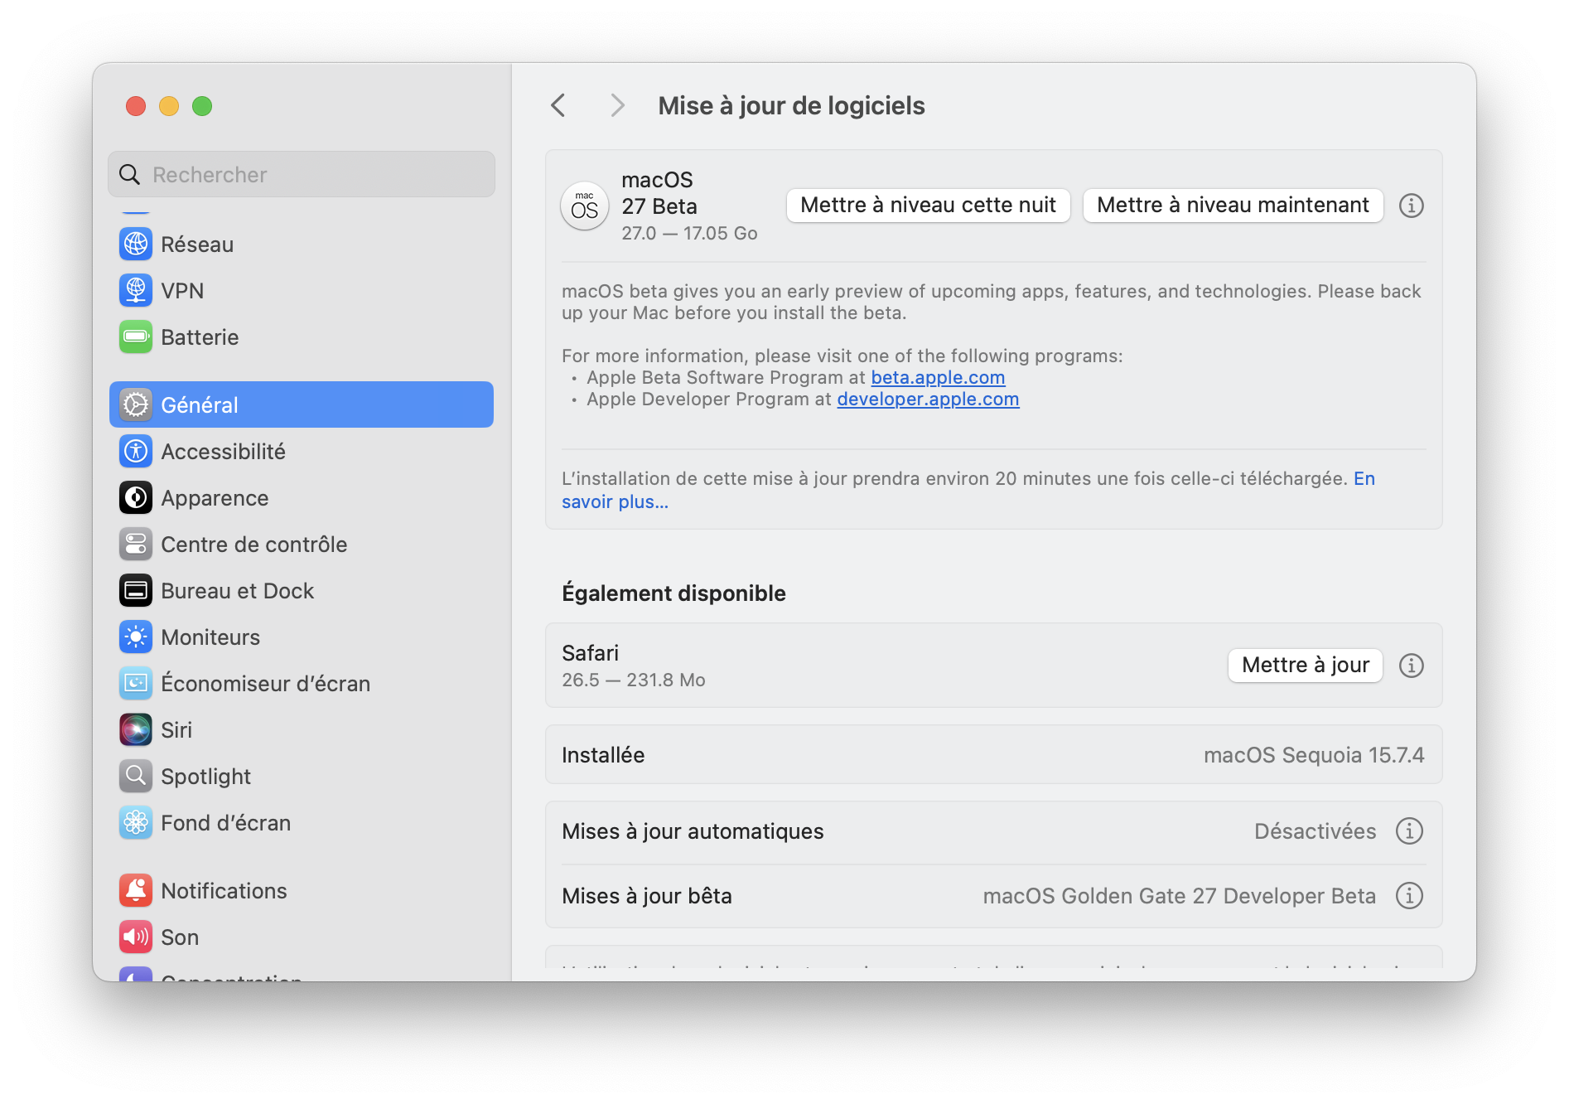Open the Notifications bell icon
The image size is (1569, 1104).
click(136, 891)
